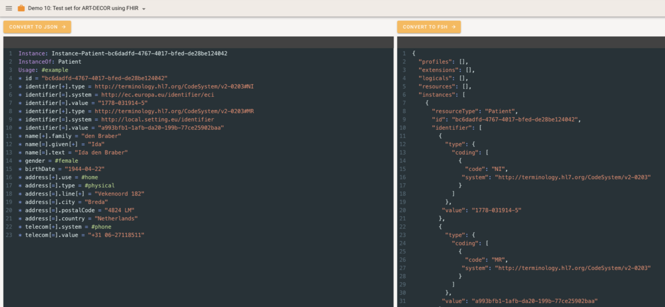Screen dimensions: 665x307
Task: Click the "resourceType": "Patient" JSON line
Action: point(475,111)
